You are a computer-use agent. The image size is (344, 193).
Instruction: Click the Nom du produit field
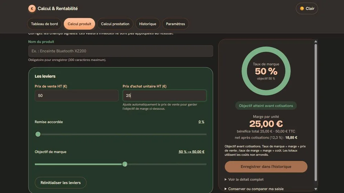(120, 51)
